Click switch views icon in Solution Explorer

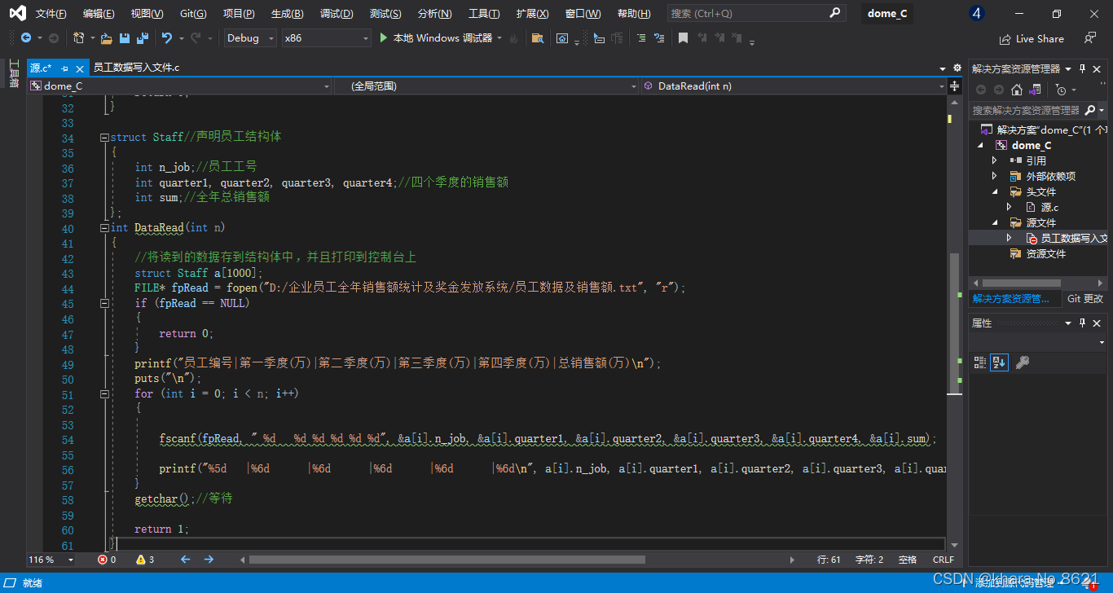pos(1035,90)
